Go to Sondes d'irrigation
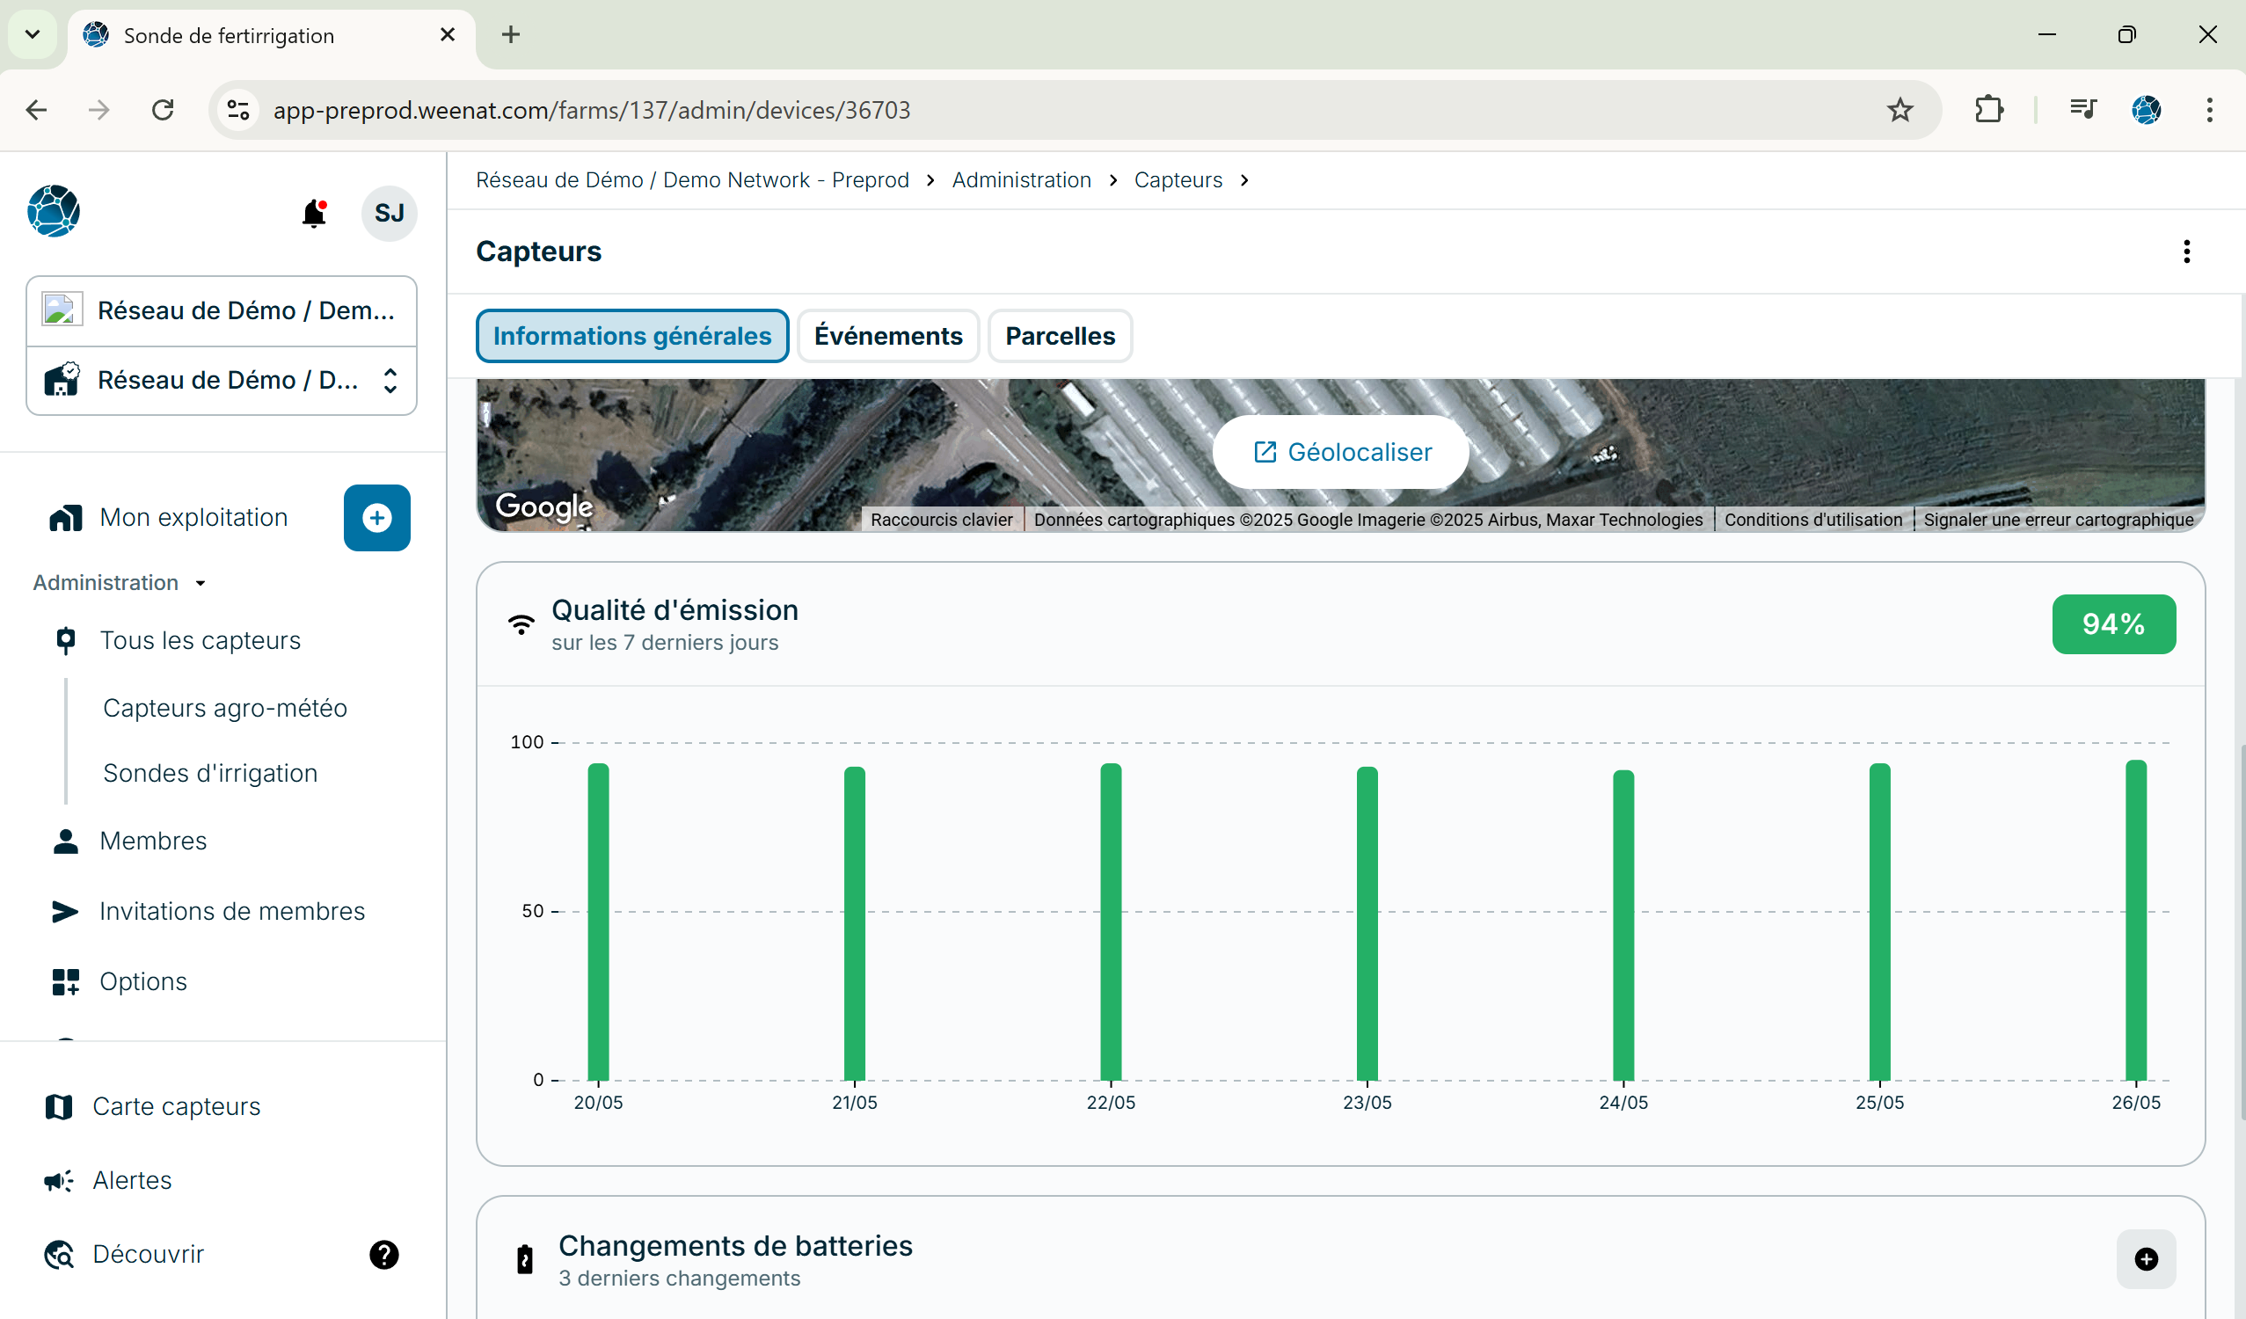2246x1319 pixels. (210, 773)
